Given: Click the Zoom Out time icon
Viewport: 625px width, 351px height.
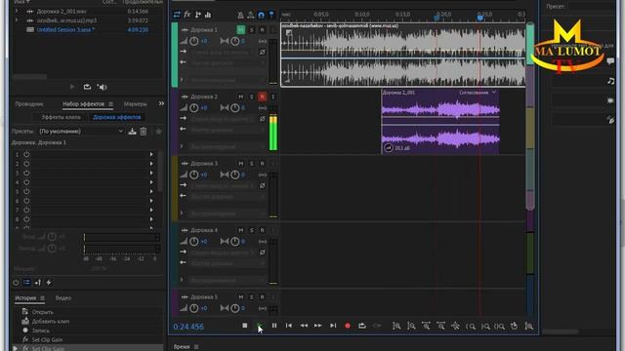Looking at the screenshot, I should pos(440,326).
